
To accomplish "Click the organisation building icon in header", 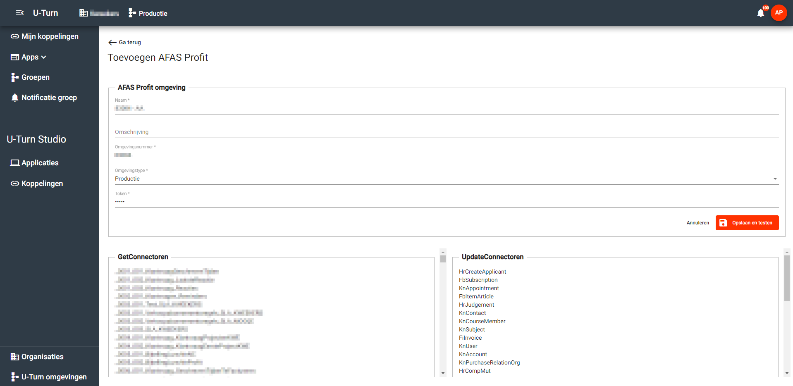I will click(84, 13).
